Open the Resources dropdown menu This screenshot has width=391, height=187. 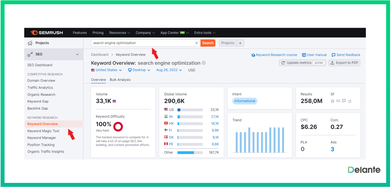(x=120, y=33)
